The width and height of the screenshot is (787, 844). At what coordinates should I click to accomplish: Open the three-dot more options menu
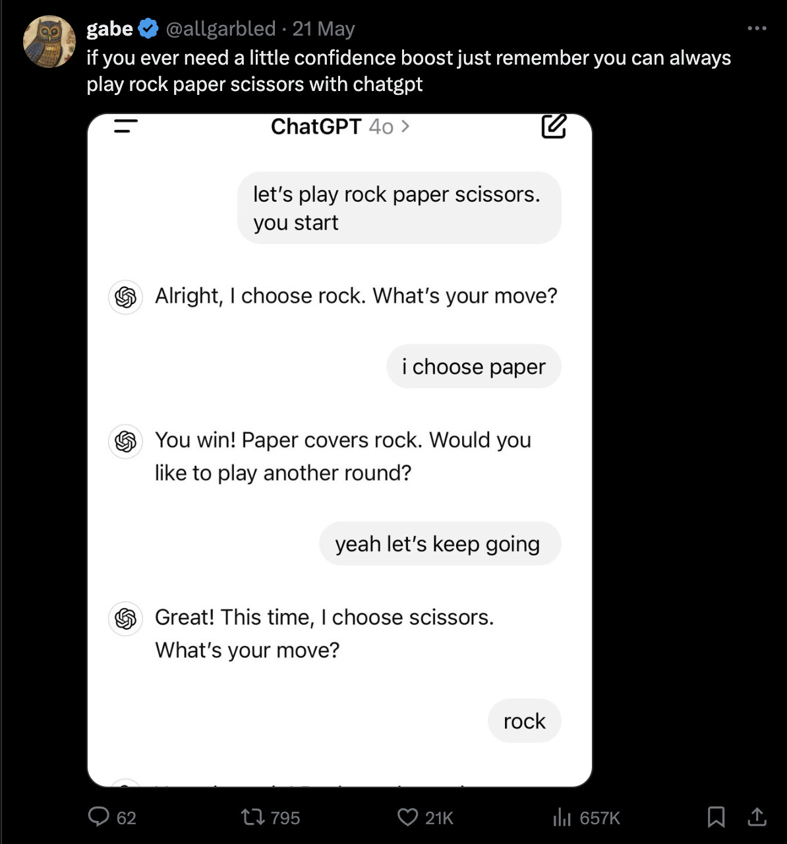757,28
